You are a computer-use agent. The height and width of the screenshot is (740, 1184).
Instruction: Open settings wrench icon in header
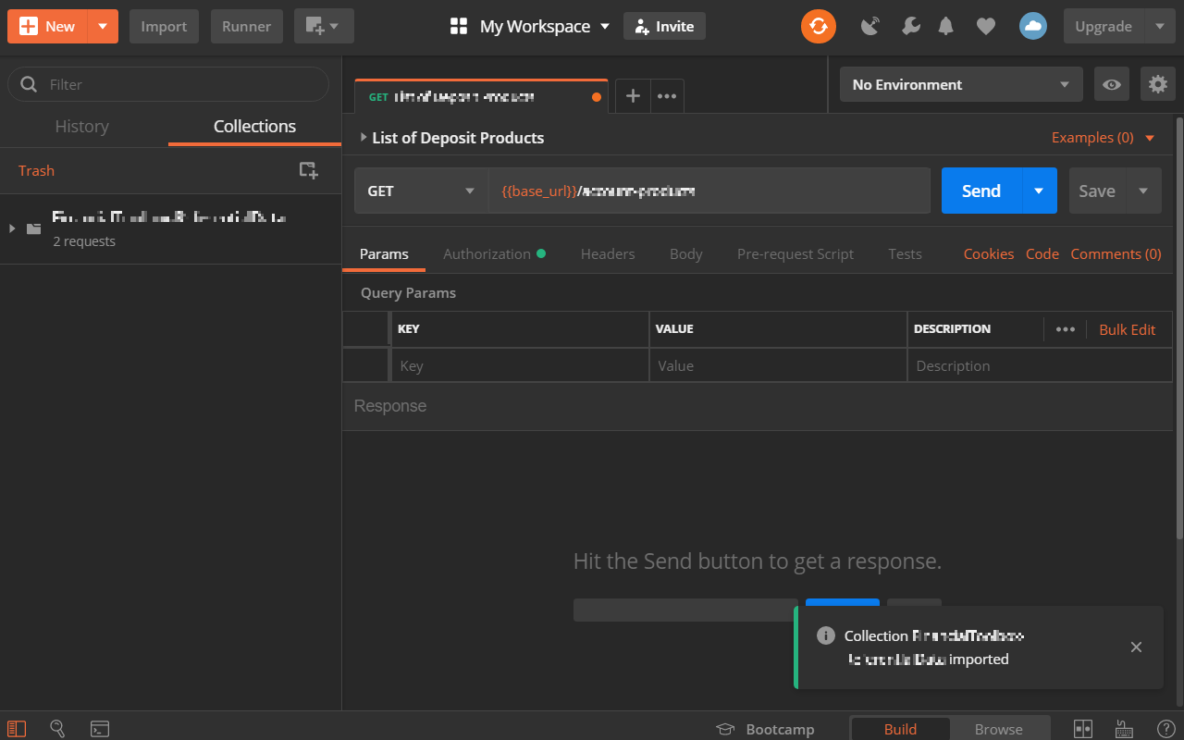(x=911, y=26)
